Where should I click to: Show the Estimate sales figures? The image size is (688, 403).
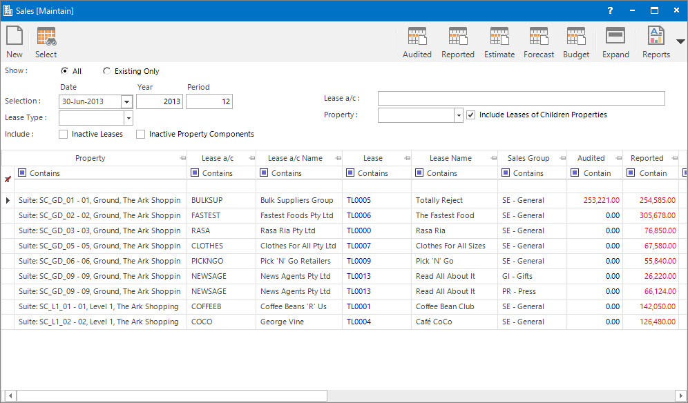(499, 42)
